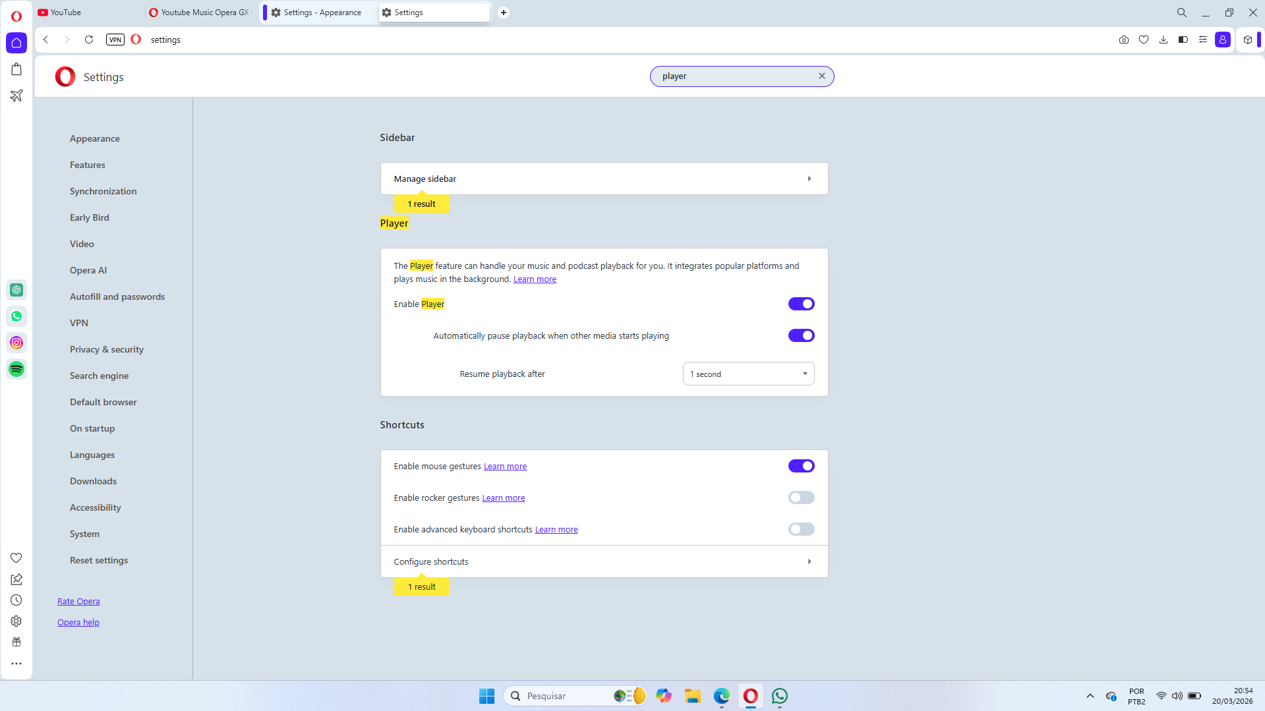Select Privacy & security settings section
This screenshot has height=711, width=1265.
(106, 349)
